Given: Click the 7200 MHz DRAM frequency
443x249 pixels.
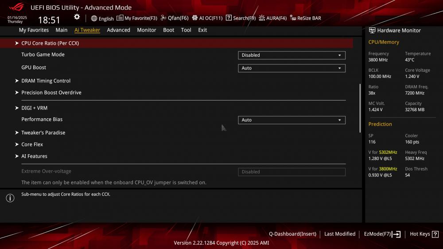Looking at the screenshot, I should coord(415,93).
